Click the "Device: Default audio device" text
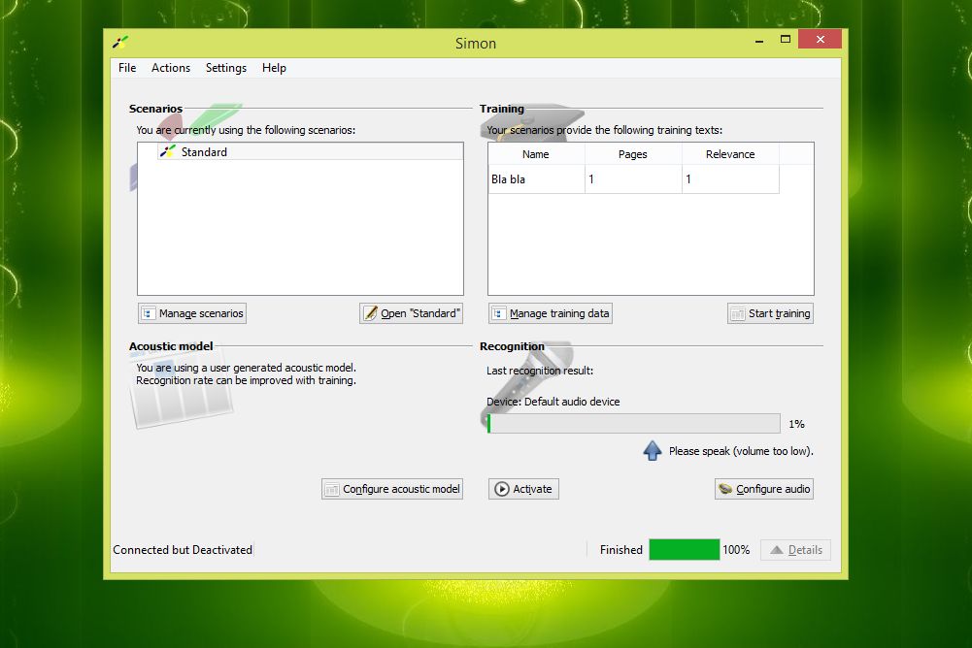The image size is (972, 648). click(x=553, y=402)
